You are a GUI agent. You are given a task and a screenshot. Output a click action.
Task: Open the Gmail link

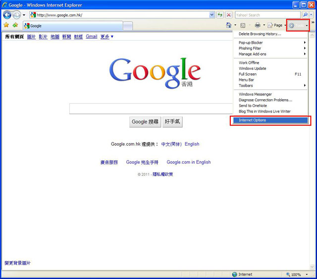91,36
